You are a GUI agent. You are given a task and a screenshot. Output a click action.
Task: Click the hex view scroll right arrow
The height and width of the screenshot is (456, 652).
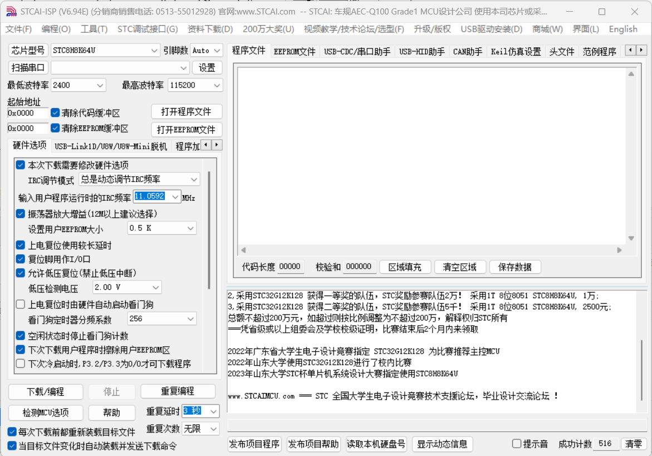pyautogui.click(x=619, y=250)
